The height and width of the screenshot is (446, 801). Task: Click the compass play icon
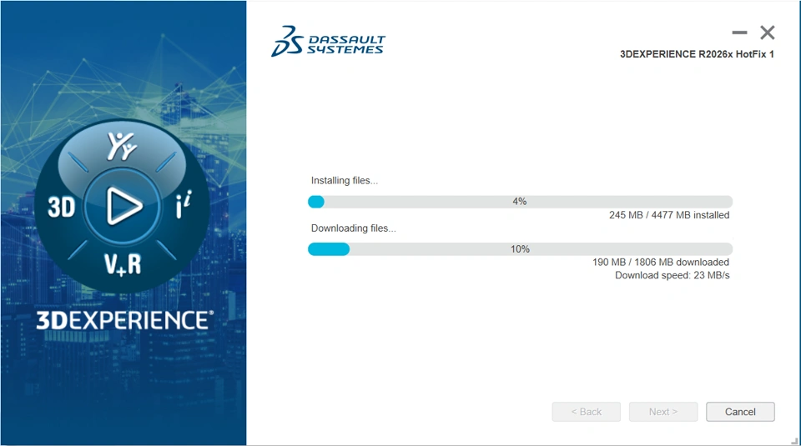coord(123,206)
